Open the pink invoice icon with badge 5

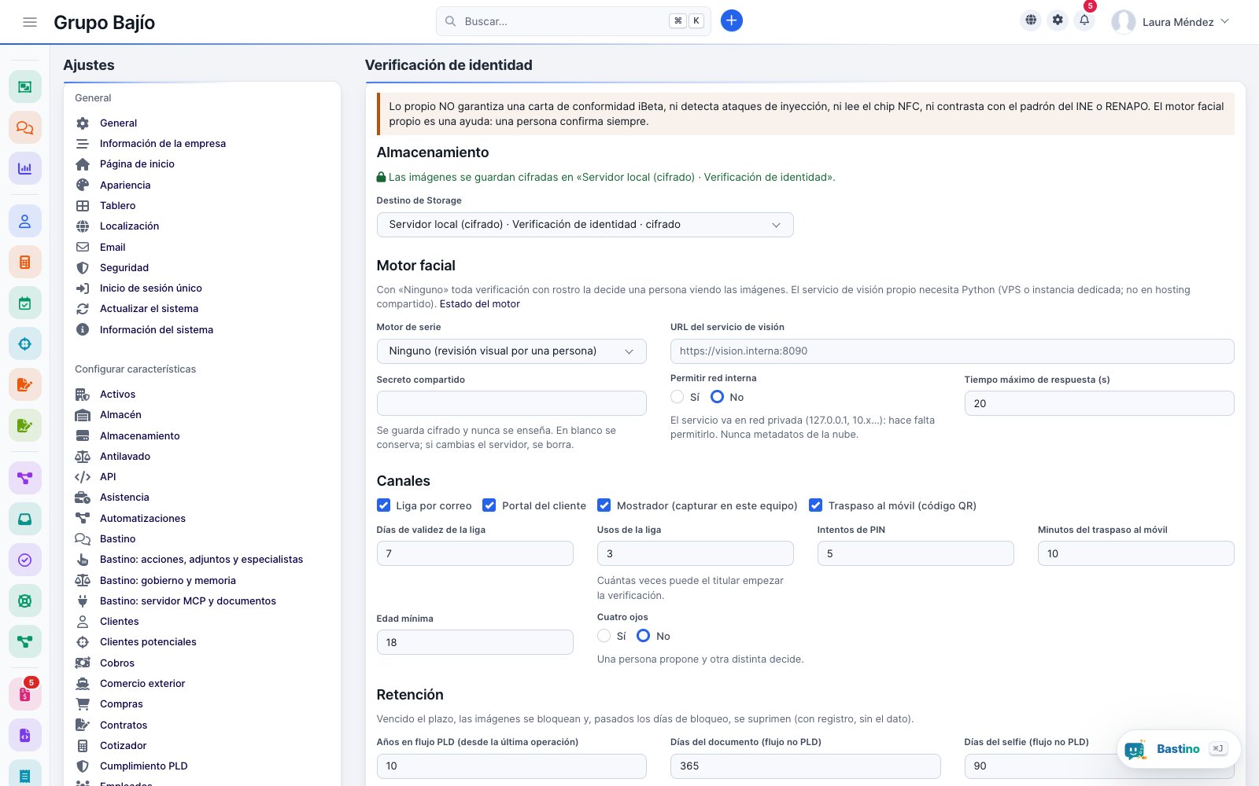[x=25, y=694]
